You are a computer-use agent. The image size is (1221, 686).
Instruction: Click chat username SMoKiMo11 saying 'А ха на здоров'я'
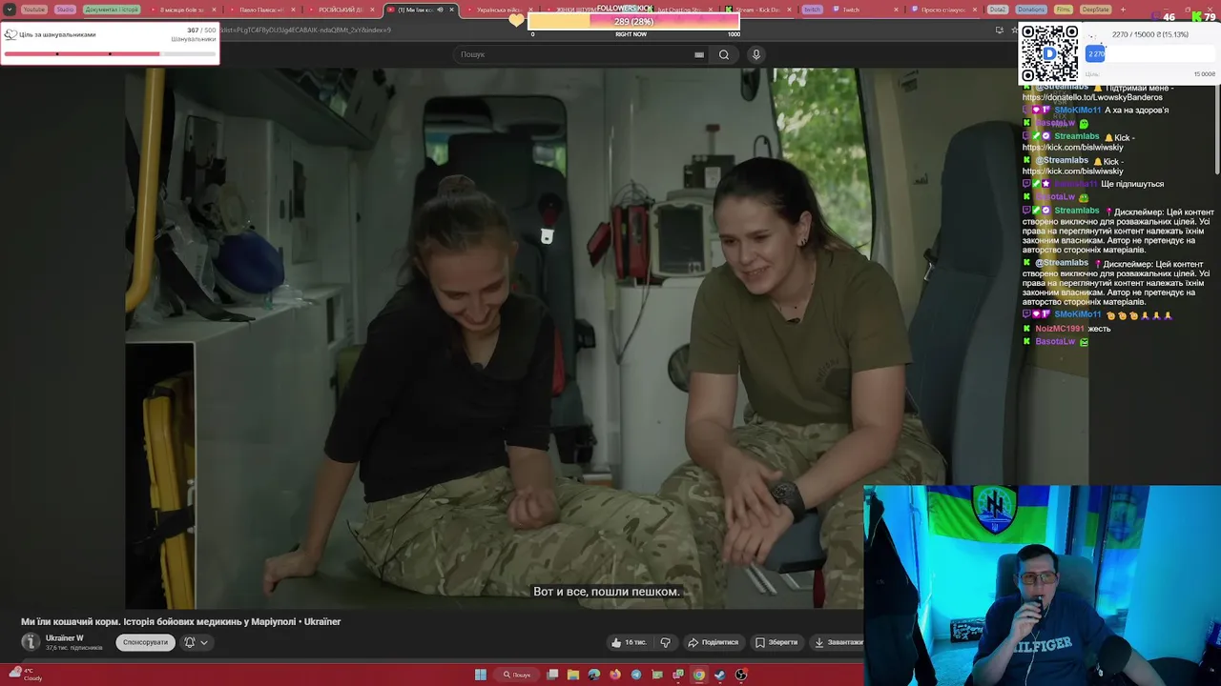[1078, 111]
